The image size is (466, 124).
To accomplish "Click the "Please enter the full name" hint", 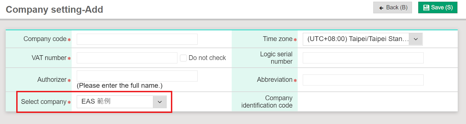I will (120, 85).
